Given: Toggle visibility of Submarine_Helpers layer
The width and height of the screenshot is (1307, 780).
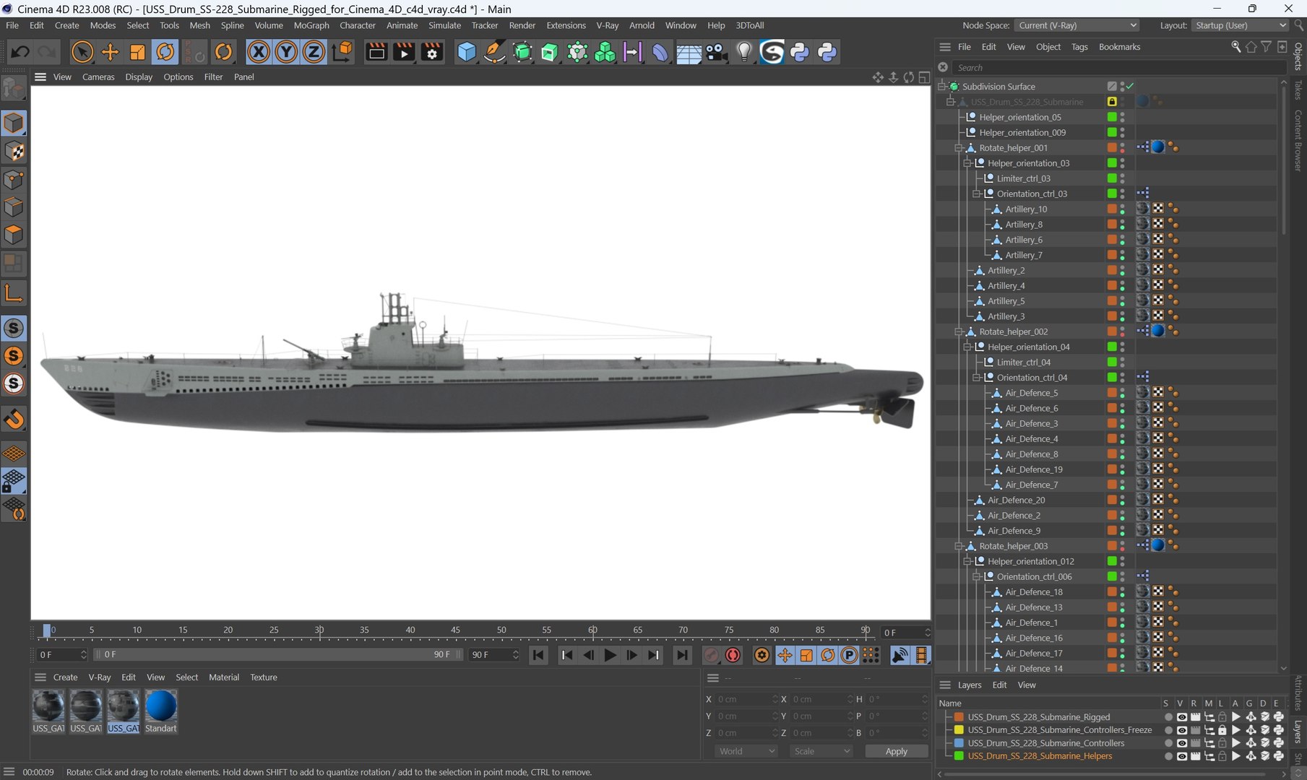Looking at the screenshot, I should point(1181,756).
